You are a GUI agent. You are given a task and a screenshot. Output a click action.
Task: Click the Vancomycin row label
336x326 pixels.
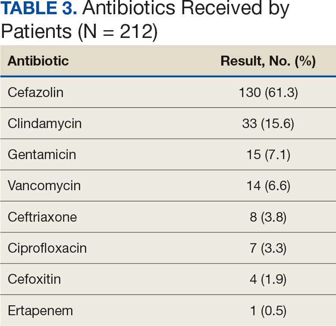point(44,186)
